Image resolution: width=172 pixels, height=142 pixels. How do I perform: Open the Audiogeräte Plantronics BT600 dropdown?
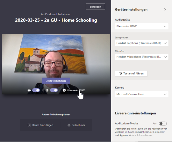point(141,26)
